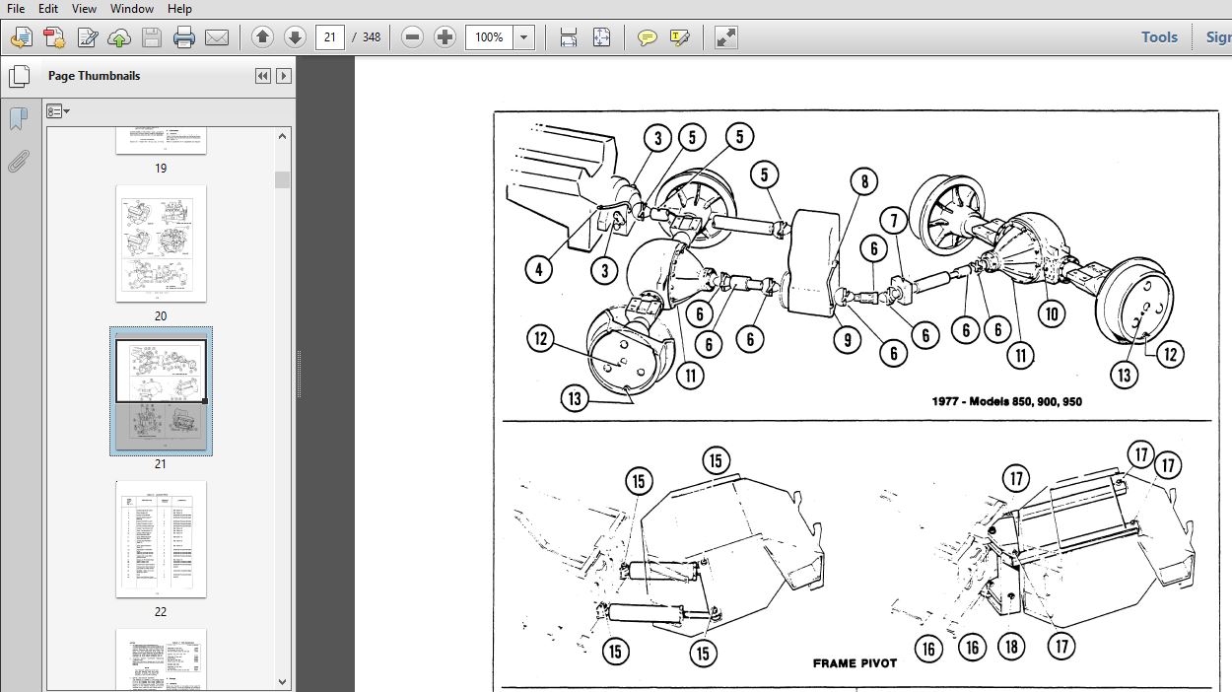The image size is (1232, 692).
Task: Open the Sign pane
Action: (x=1218, y=37)
